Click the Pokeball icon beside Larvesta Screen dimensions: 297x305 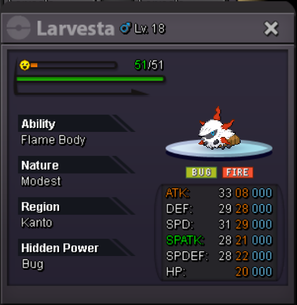point(18,28)
